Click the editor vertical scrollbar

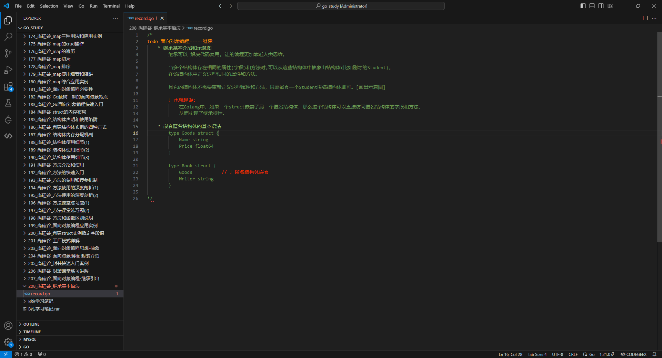coord(659,138)
